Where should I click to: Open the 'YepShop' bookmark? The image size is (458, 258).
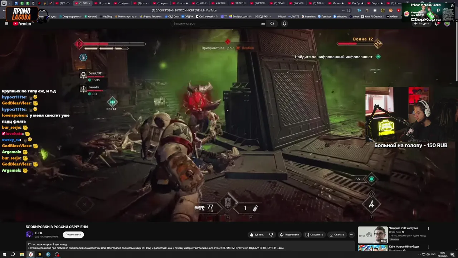point(106,16)
